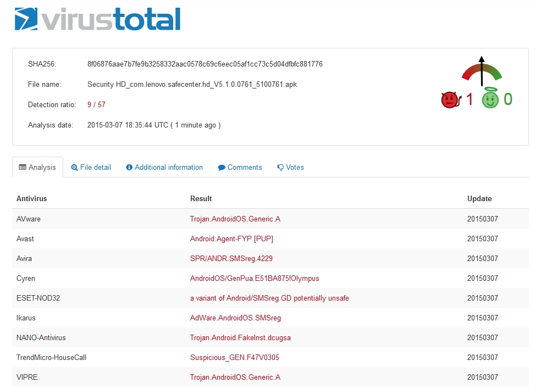Click the SHA256 hash value
This screenshot has width=541, height=388.
[205, 64]
